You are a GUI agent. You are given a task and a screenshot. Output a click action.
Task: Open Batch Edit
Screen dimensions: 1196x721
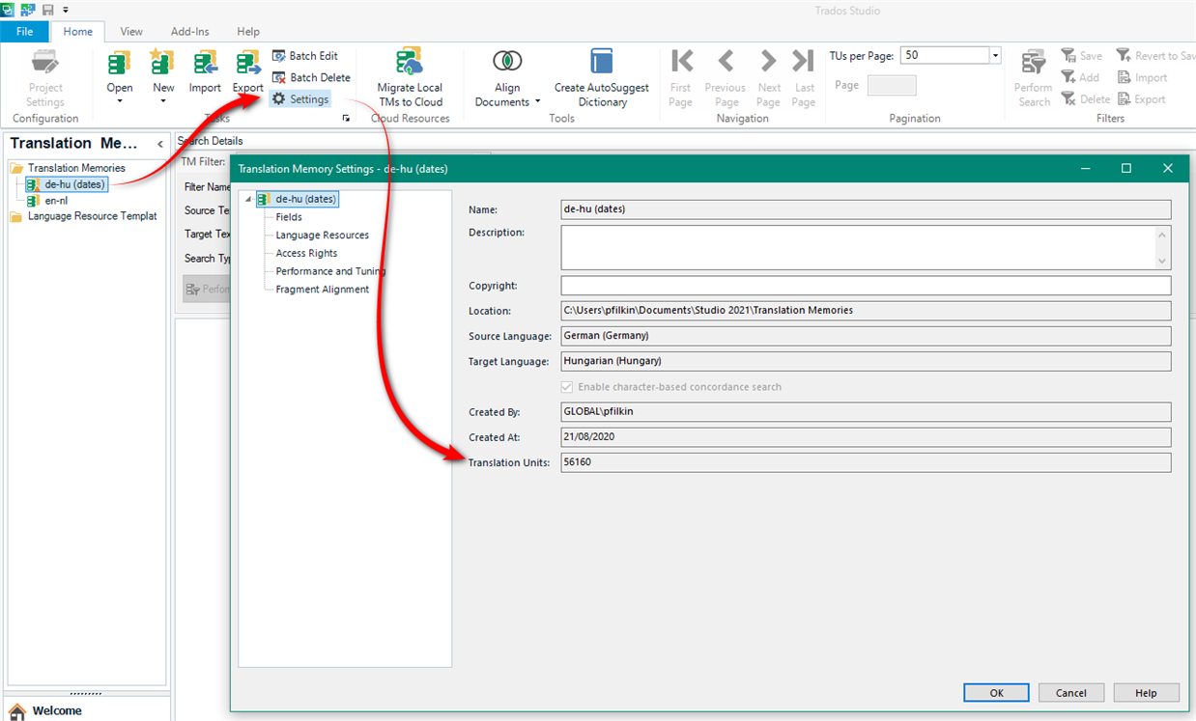click(x=305, y=56)
